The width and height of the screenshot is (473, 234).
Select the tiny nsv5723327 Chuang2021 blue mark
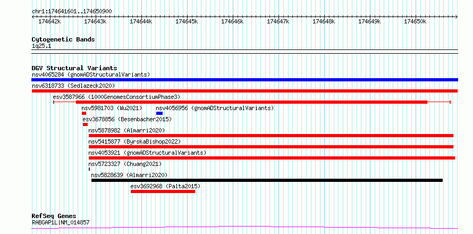89,169
